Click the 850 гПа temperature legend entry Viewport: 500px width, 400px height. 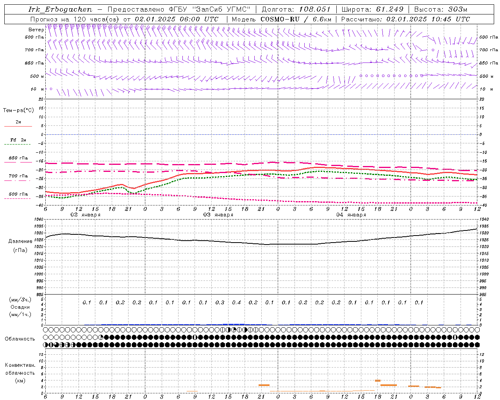(x=18, y=158)
